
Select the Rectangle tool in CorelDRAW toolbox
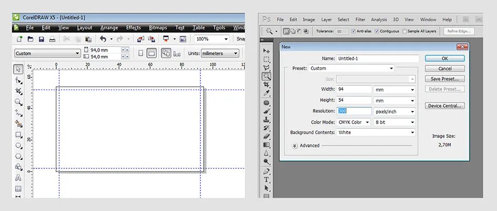pos(18,135)
